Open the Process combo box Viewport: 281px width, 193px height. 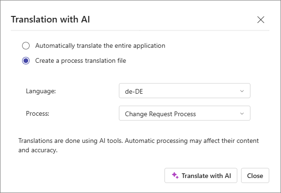tap(185, 113)
